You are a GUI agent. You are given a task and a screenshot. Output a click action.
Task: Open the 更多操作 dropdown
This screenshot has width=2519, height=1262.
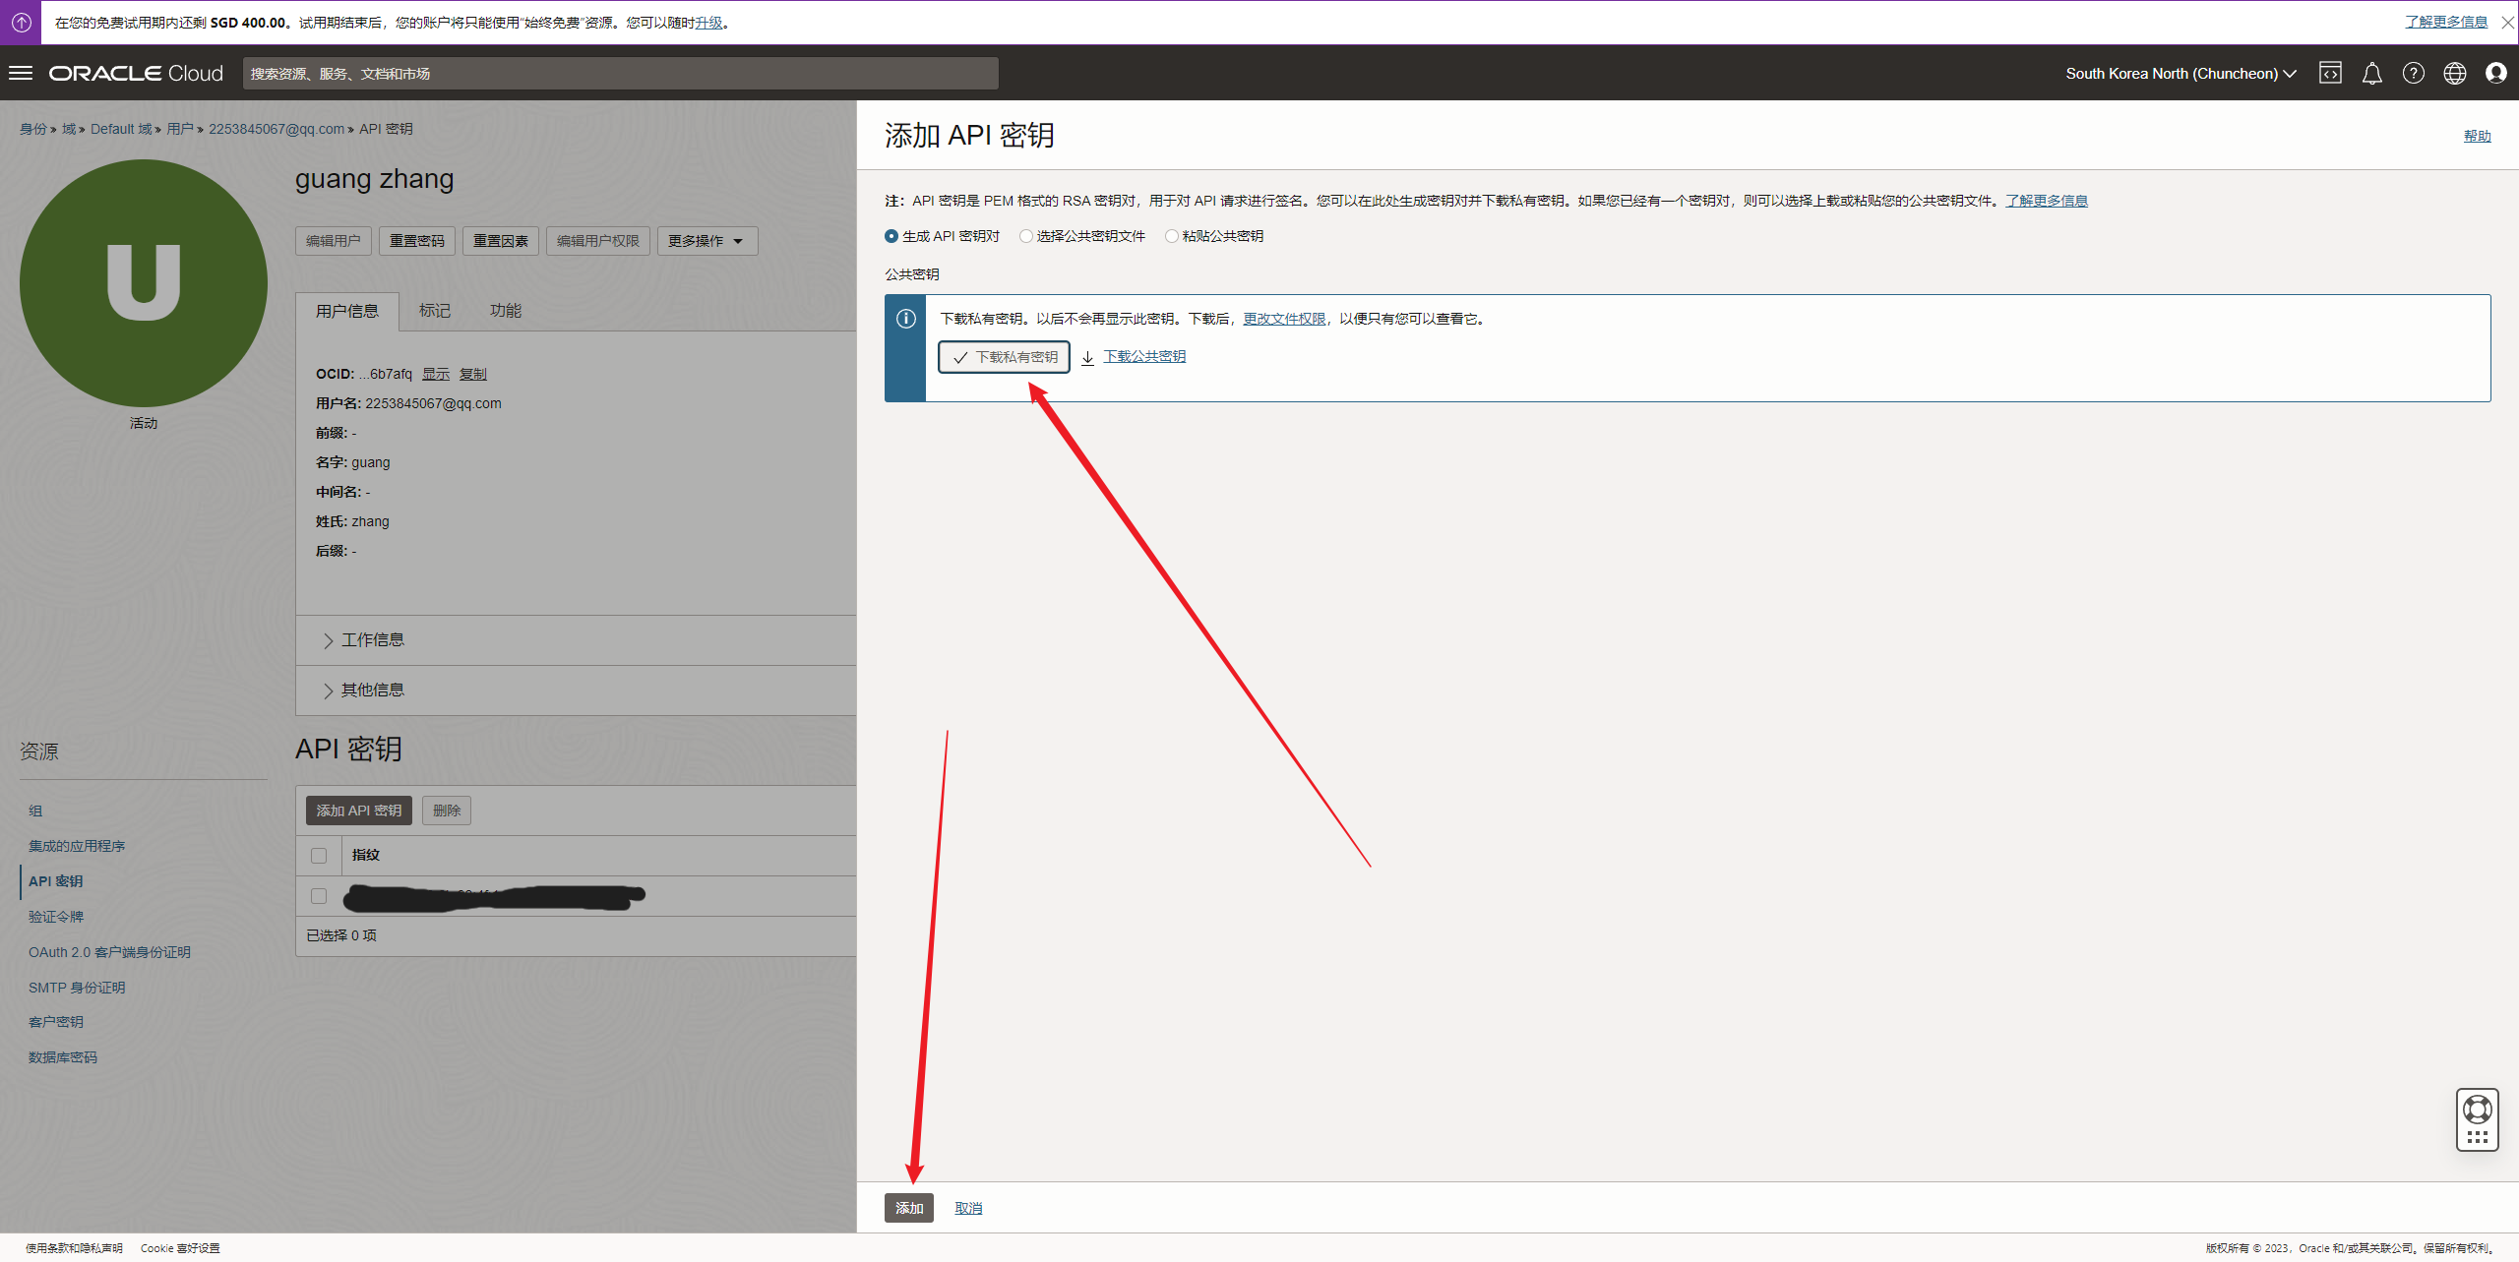pos(707,241)
